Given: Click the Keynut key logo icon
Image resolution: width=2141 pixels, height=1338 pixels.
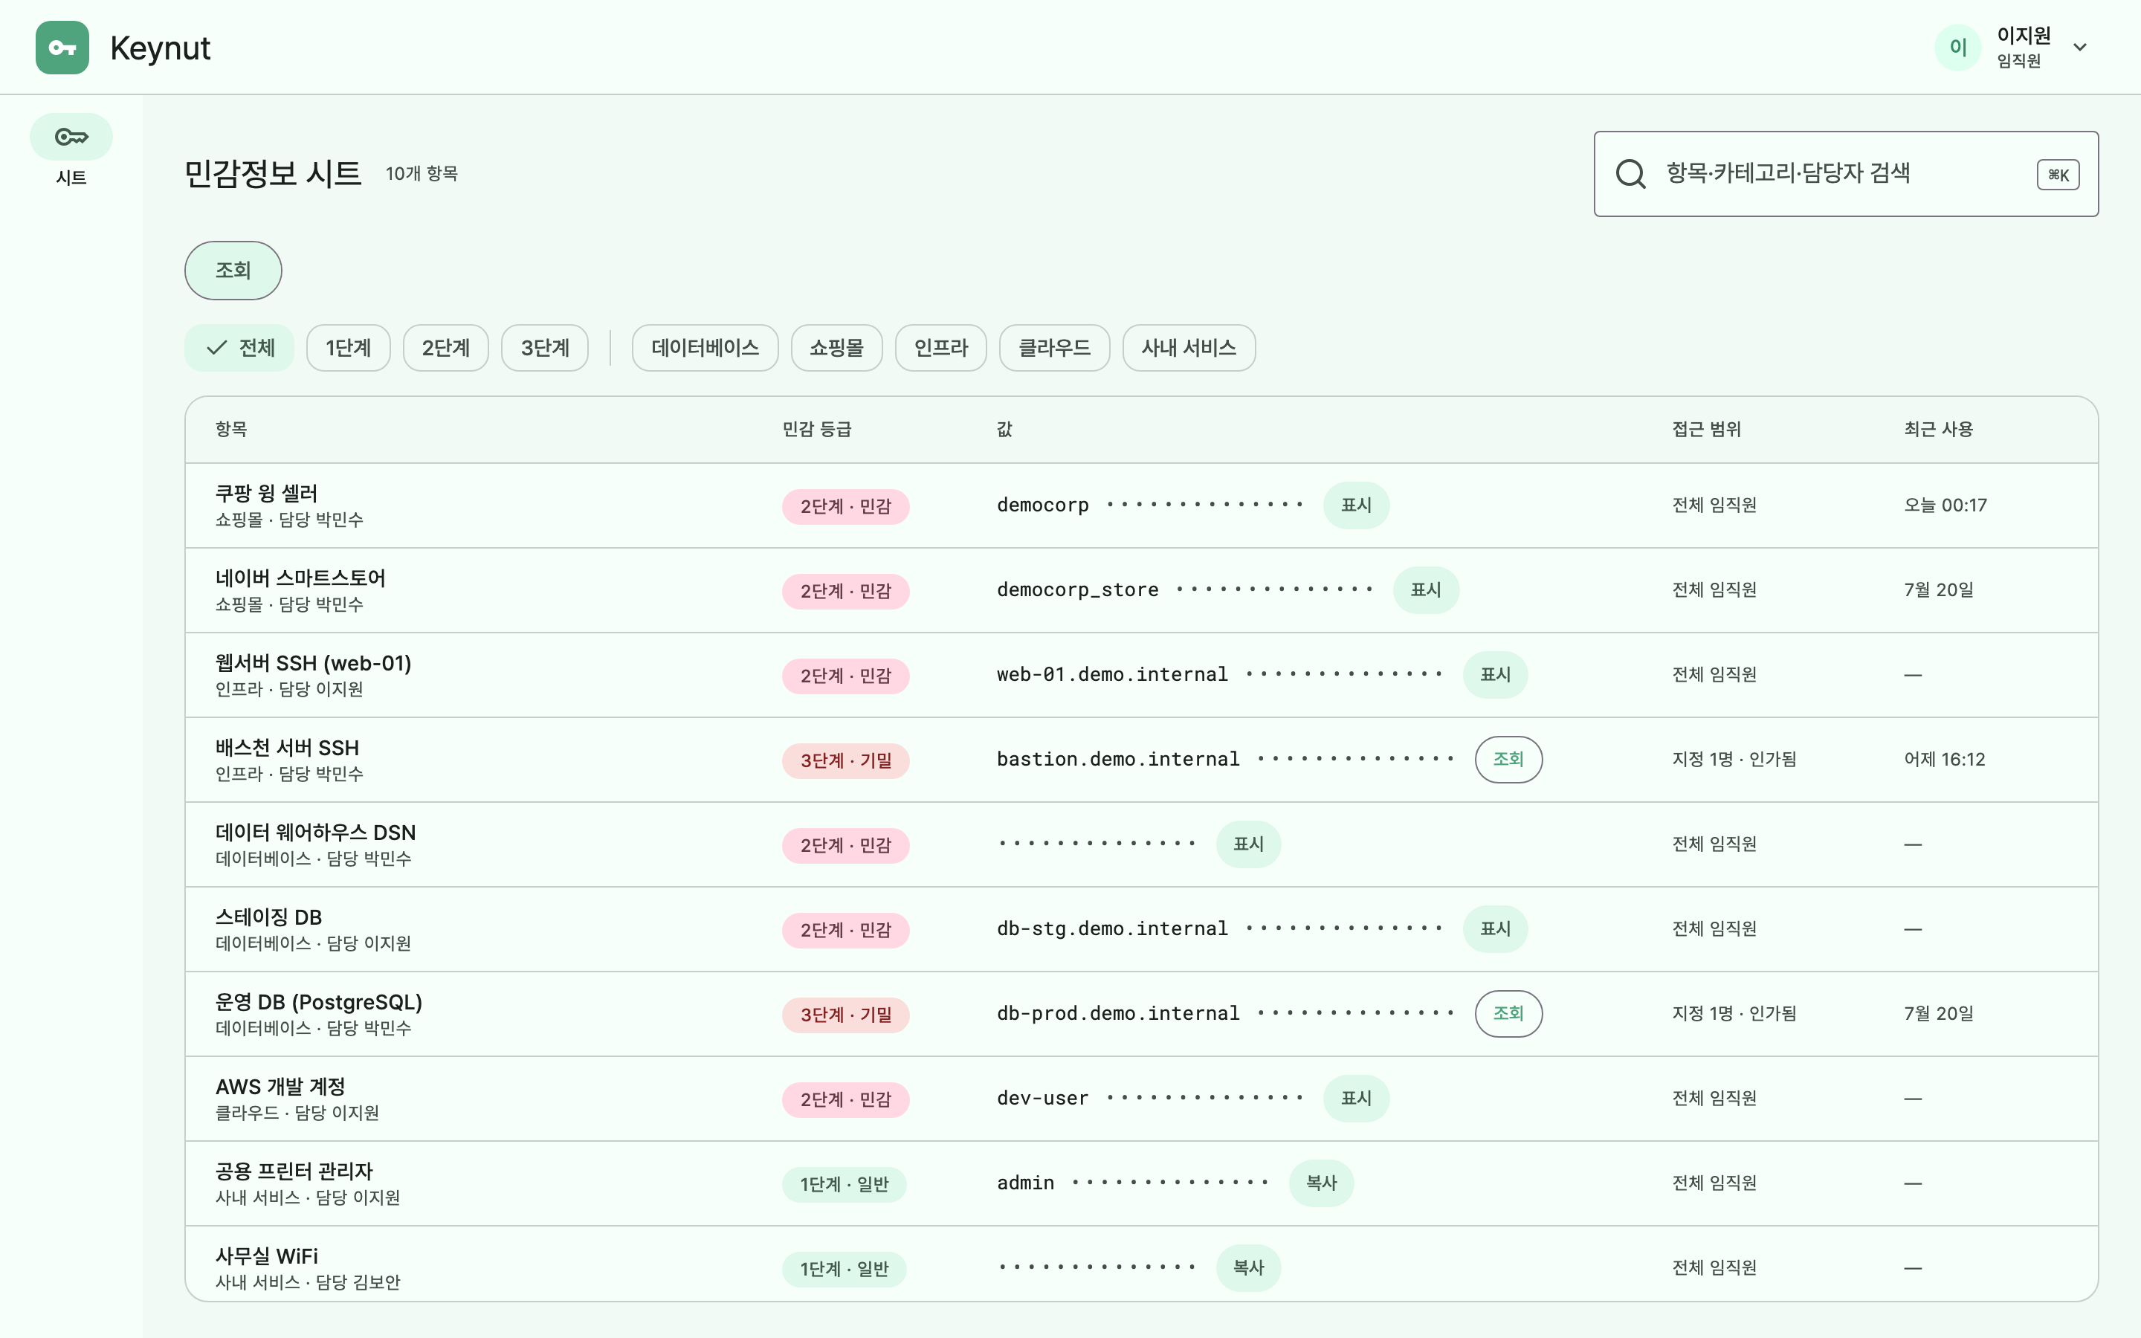Looking at the screenshot, I should (x=62, y=48).
